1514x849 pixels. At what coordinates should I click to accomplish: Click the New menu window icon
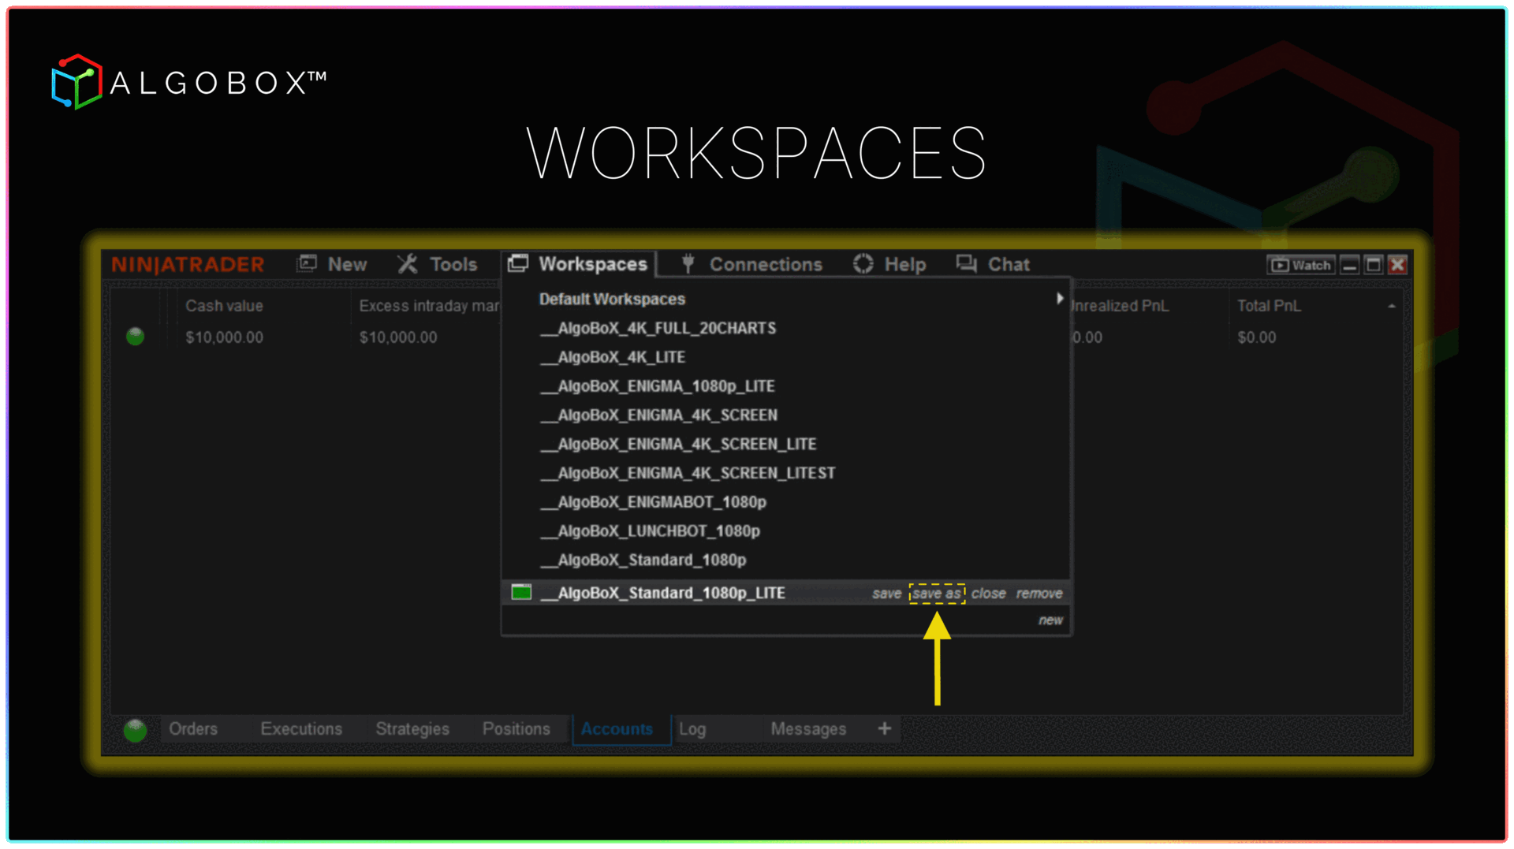(x=307, y=263)
